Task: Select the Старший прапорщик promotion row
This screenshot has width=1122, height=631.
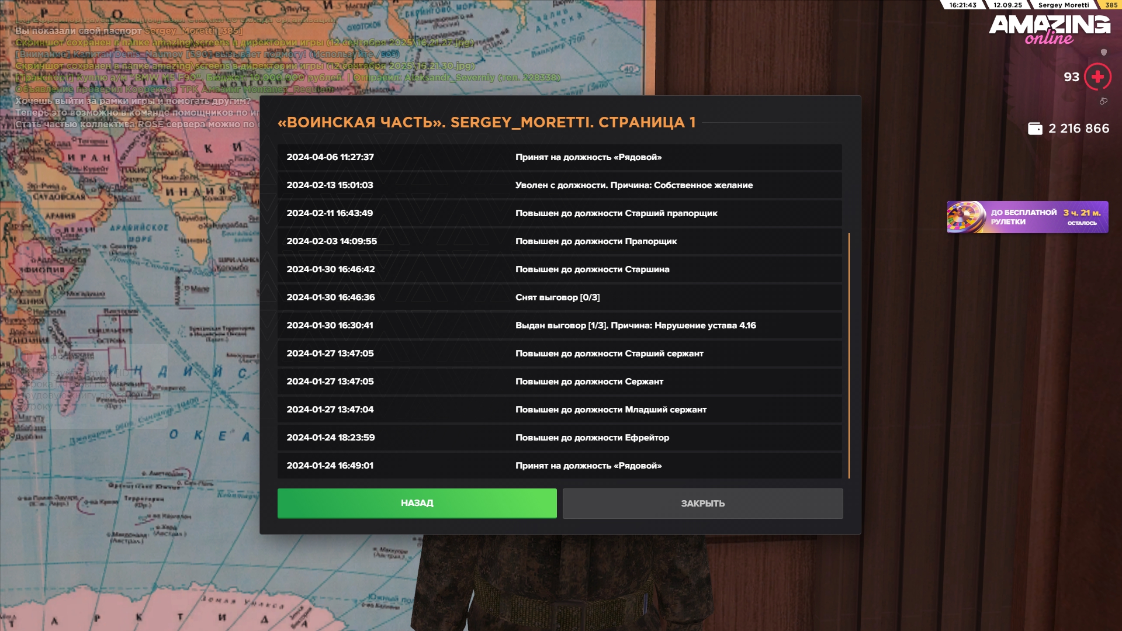Action: click(559, 213)
